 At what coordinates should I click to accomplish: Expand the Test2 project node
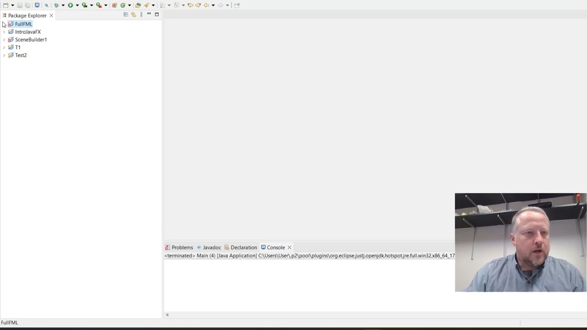[x=4, y=55]
